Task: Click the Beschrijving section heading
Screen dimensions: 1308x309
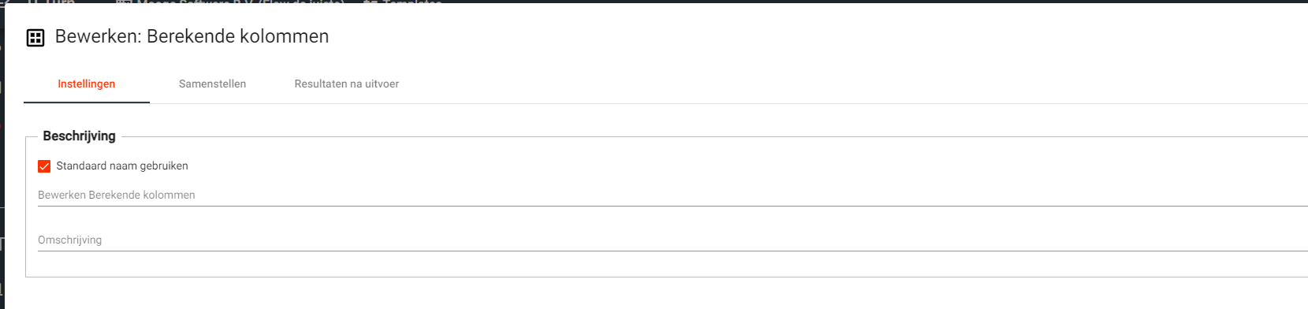Action: pyautogui.click(x=79, y=136)
